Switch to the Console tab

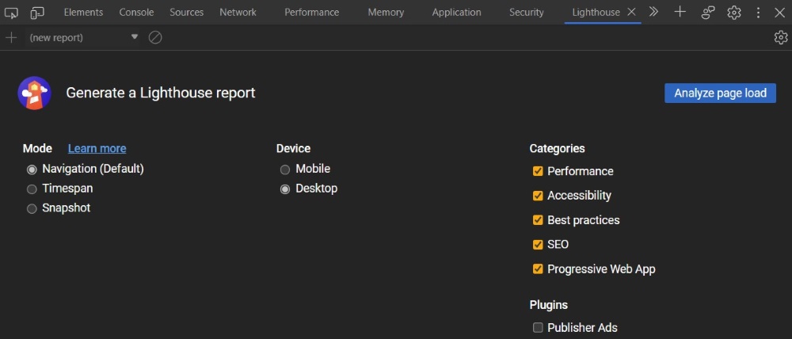tap(136, 13)
